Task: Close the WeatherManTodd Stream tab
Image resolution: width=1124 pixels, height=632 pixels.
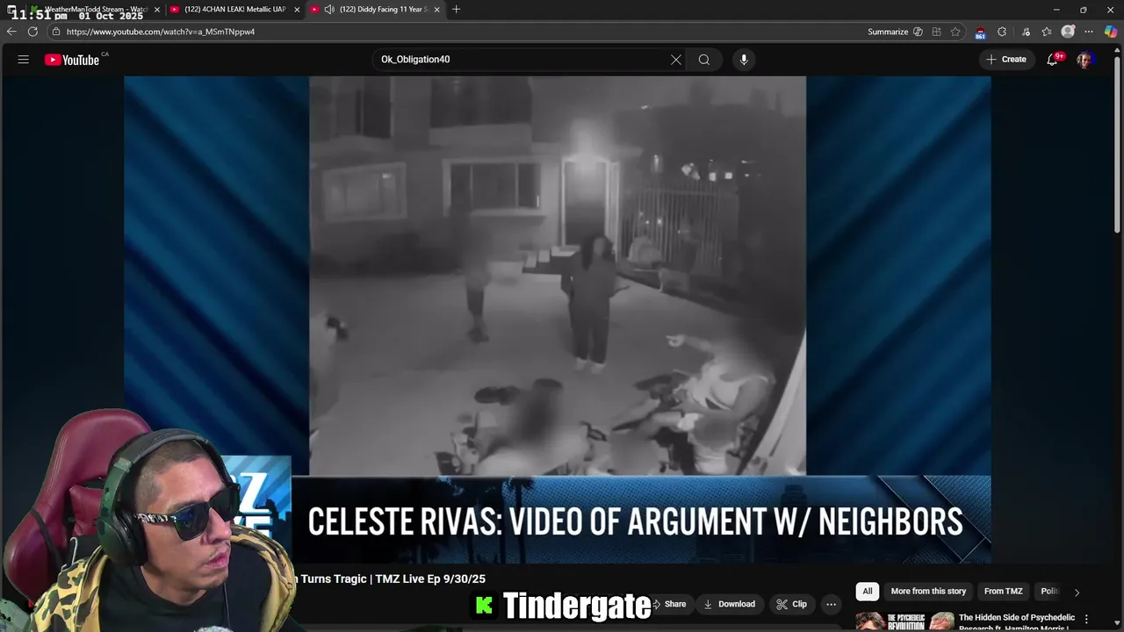Action: pyautogui.click(x=157, y=10)
